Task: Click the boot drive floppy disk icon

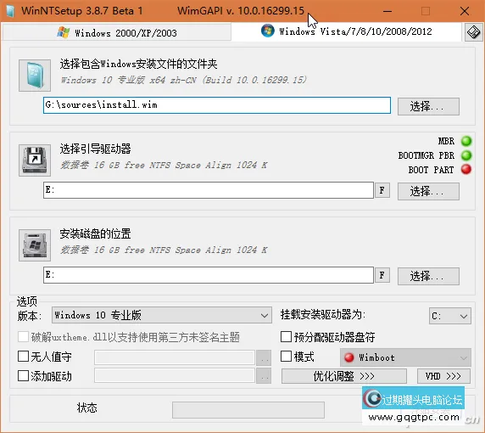Action: click(x=35, y=160)
